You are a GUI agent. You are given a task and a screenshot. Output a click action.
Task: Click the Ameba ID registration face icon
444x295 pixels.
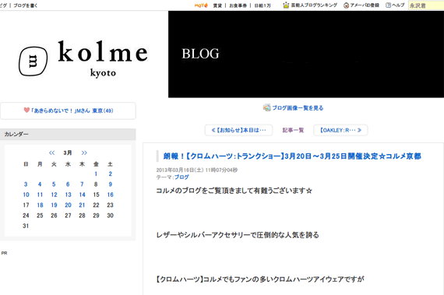pos(346,5)
